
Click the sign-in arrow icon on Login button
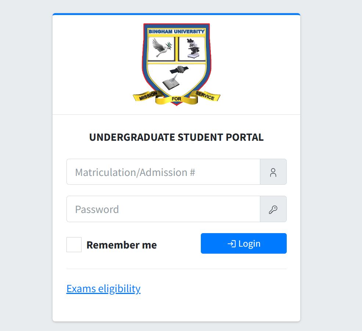pos(231,244)
